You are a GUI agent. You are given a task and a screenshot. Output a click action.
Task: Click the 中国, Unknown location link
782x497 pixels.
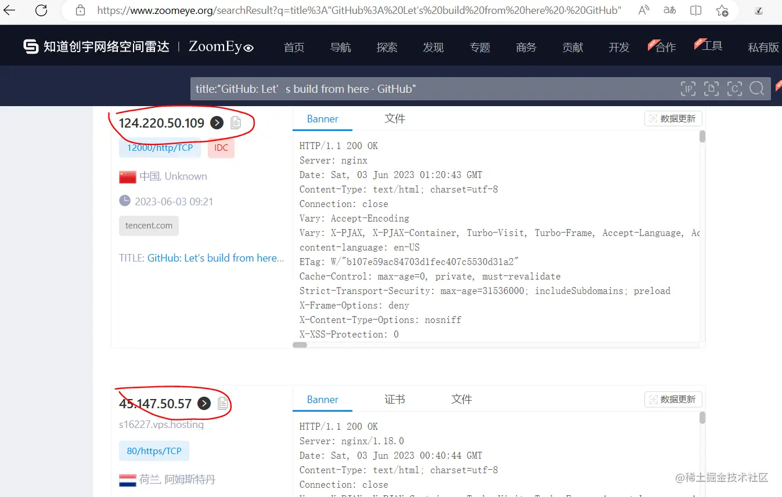point(173,176)
